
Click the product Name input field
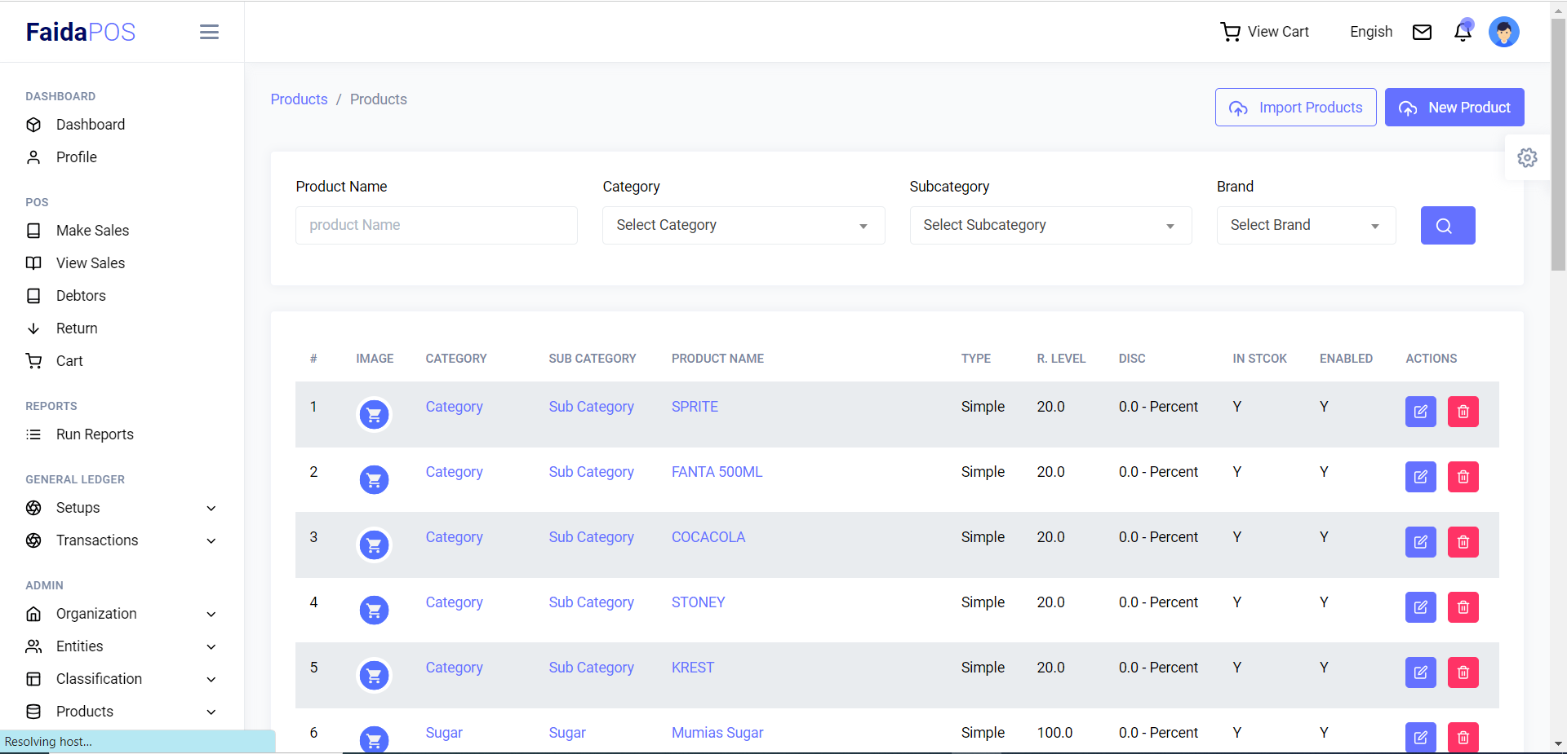point(436,225)
